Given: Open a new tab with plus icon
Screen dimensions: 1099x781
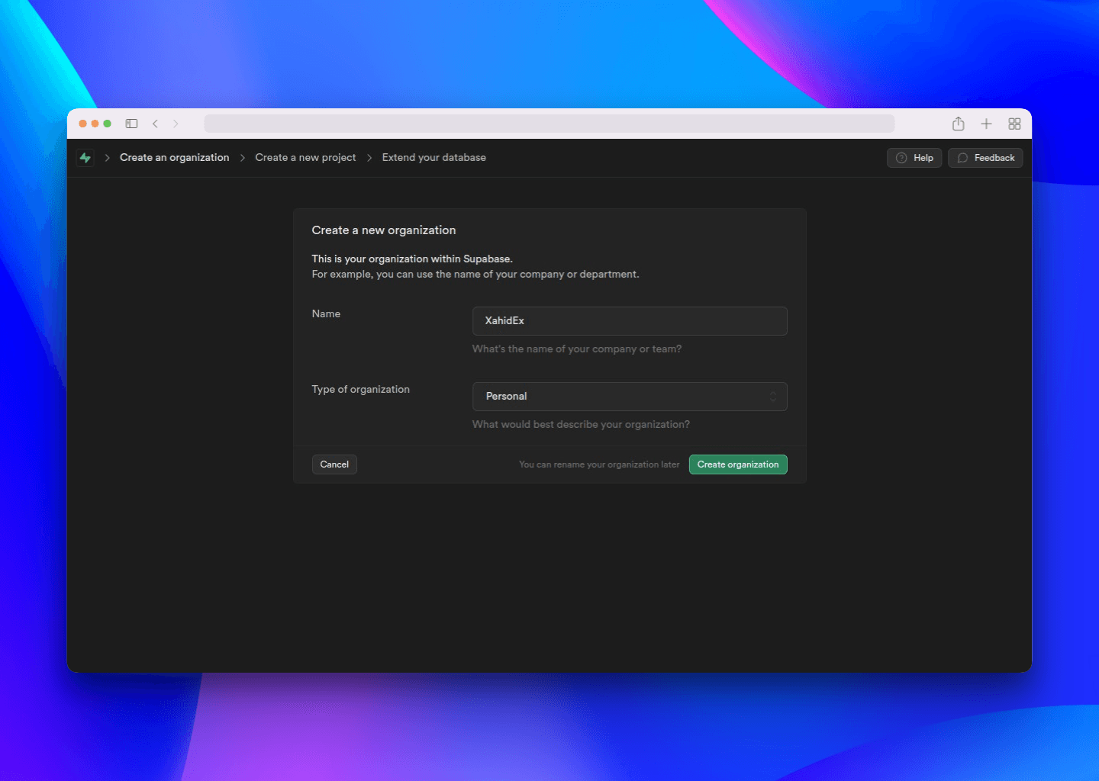Looking at the screenshot, I should [986, 124].
